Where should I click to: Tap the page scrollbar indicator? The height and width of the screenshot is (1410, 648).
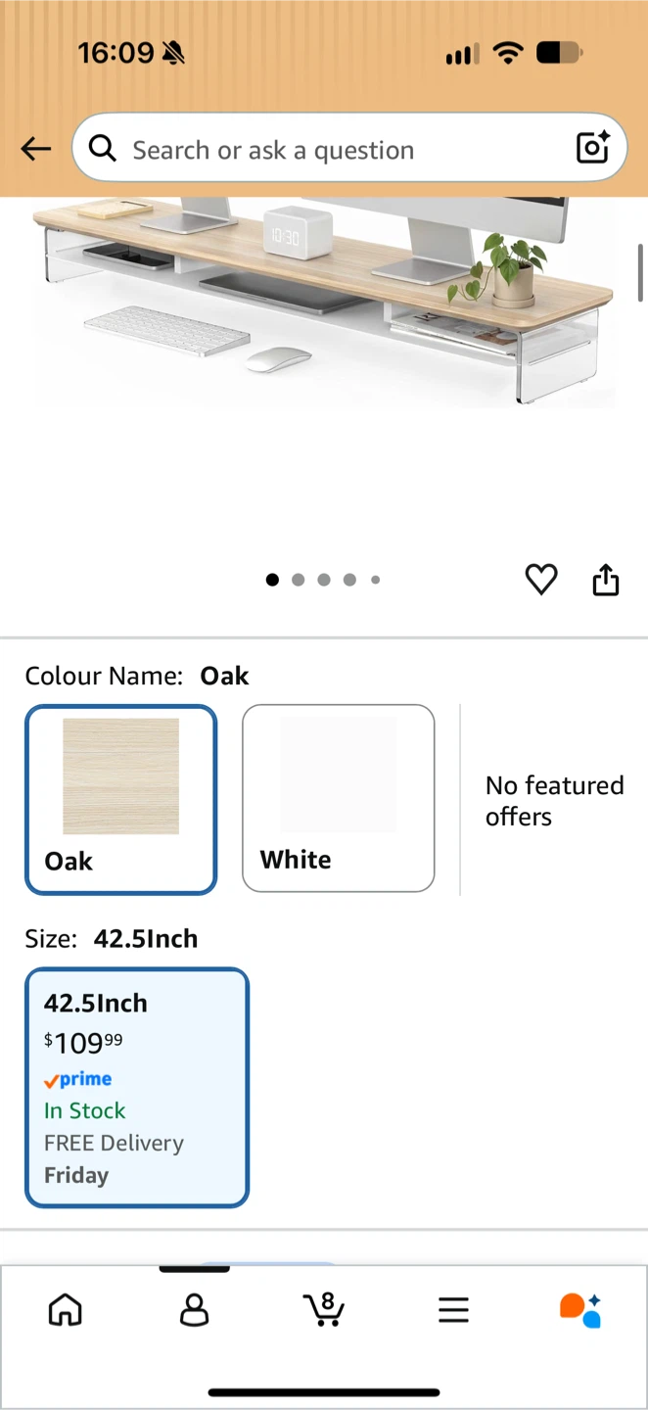coord(641,272)
